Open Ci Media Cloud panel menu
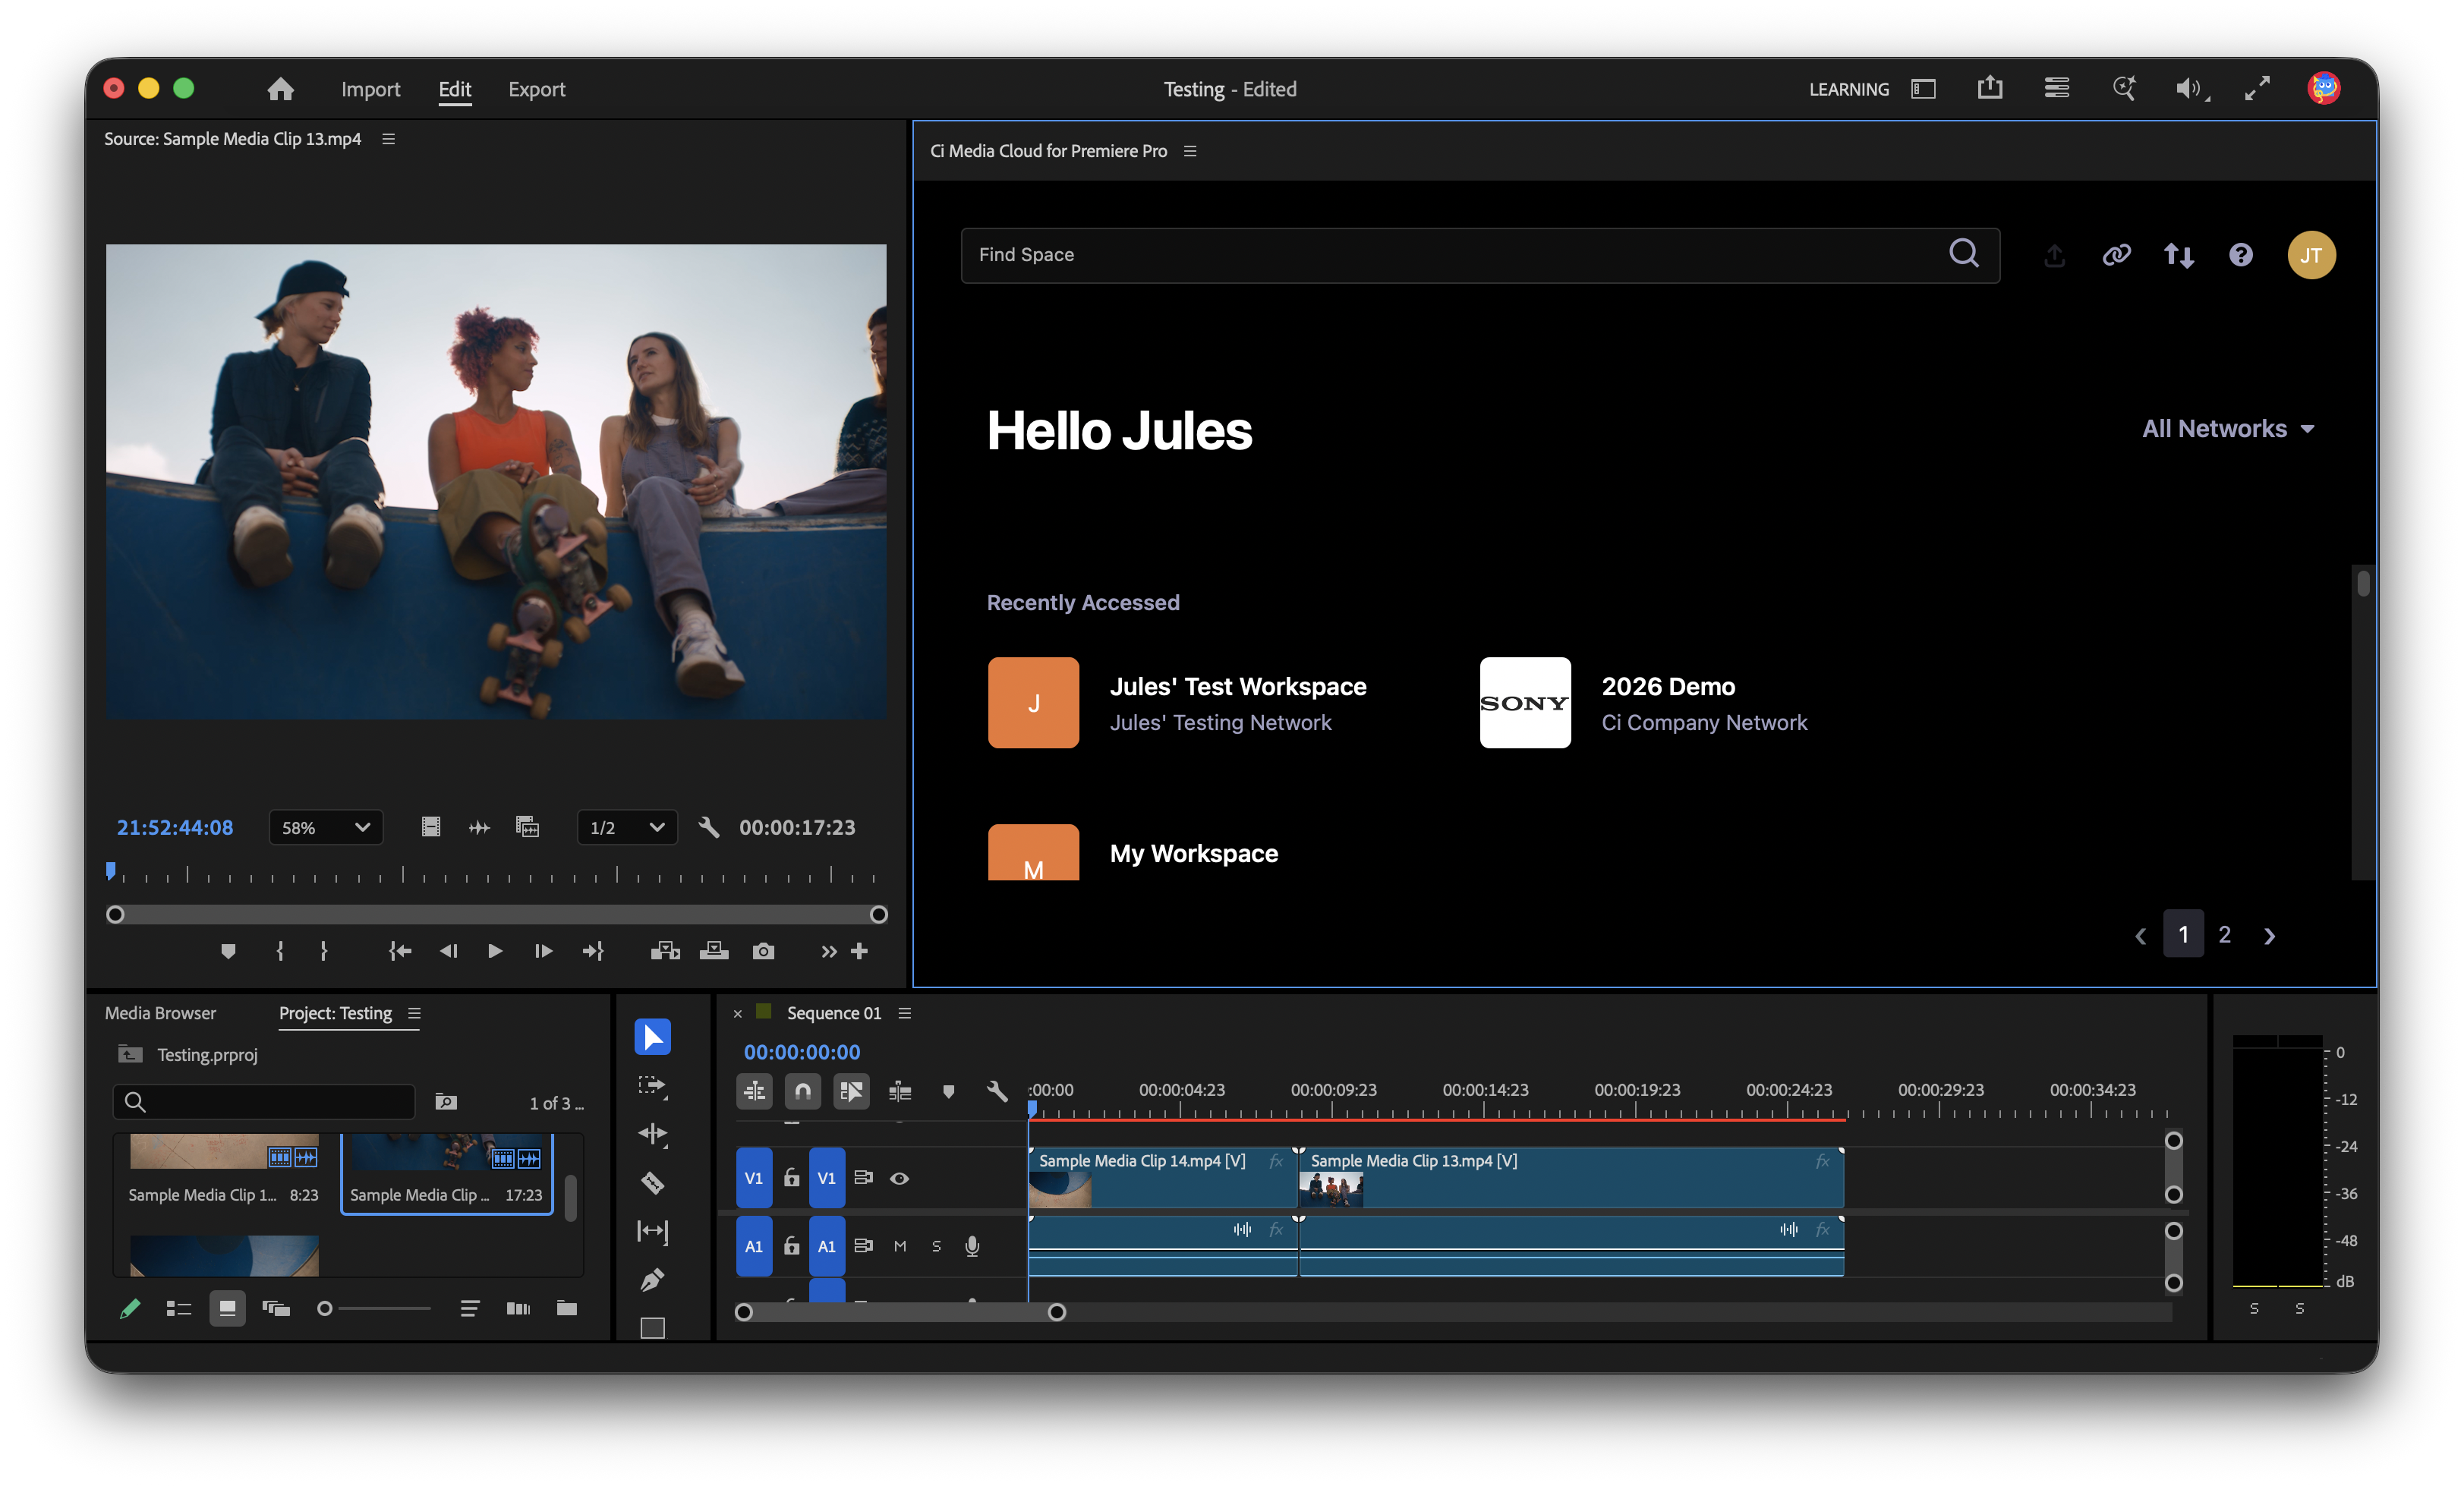Image resolution: width=2464 pixels, height=1486 pixels. point(1189,151)
